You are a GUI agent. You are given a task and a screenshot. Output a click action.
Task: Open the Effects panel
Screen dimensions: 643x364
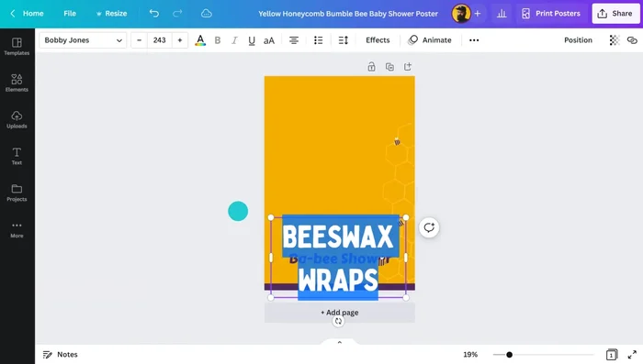click(378, 40)
